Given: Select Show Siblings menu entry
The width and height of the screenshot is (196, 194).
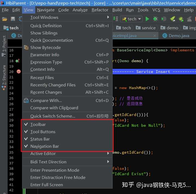Looking at the screenshot, I should coord(68,33).
